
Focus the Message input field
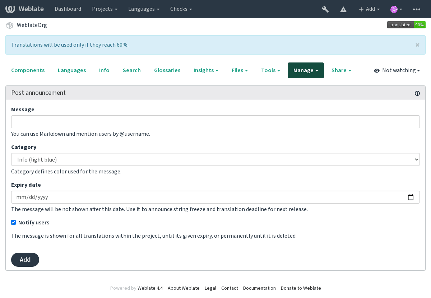point(215,122)
